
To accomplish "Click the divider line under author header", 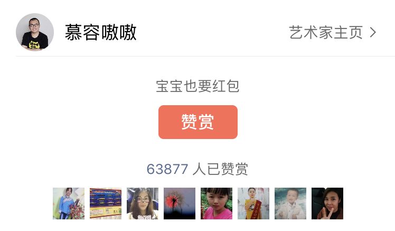I will (205, 56).
